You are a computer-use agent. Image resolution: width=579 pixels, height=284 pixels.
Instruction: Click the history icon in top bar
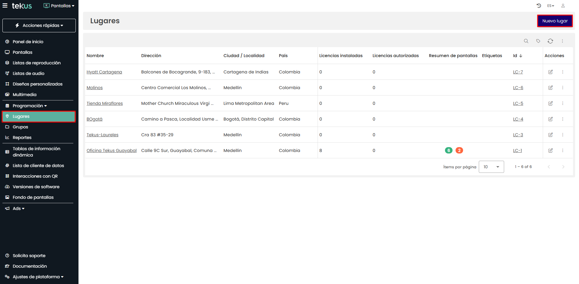(x=539, y=6)
